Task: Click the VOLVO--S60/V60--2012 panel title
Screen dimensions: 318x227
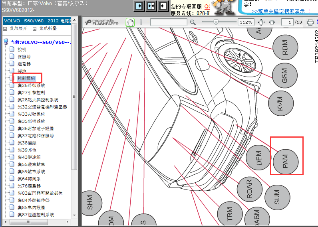Action: point(37,21)
